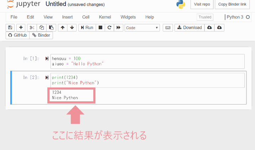Open the cell type Code dropdown
This screenshot has width=255, height=150.
pyautogui.click(x=142, y=28)
